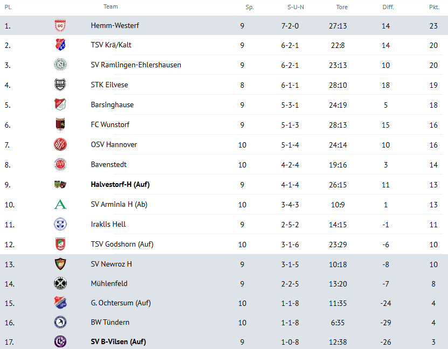Click the SV Arminia green A logo
Screen dimensions: 448x349
pos(60,205)
